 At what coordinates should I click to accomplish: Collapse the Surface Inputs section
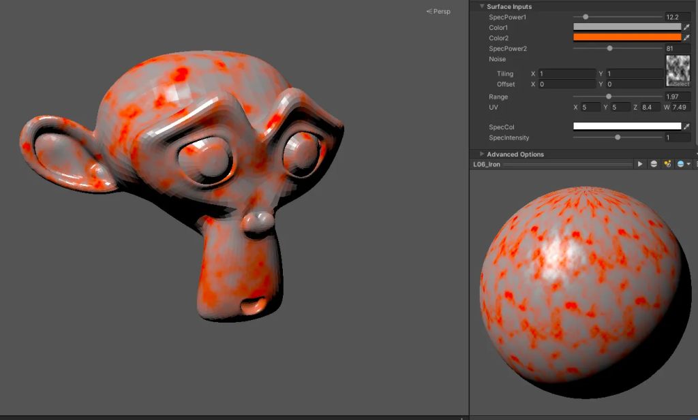tap(483, 6)
